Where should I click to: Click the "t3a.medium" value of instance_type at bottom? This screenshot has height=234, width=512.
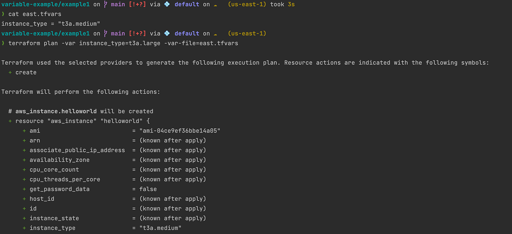(x=160, y=228)
